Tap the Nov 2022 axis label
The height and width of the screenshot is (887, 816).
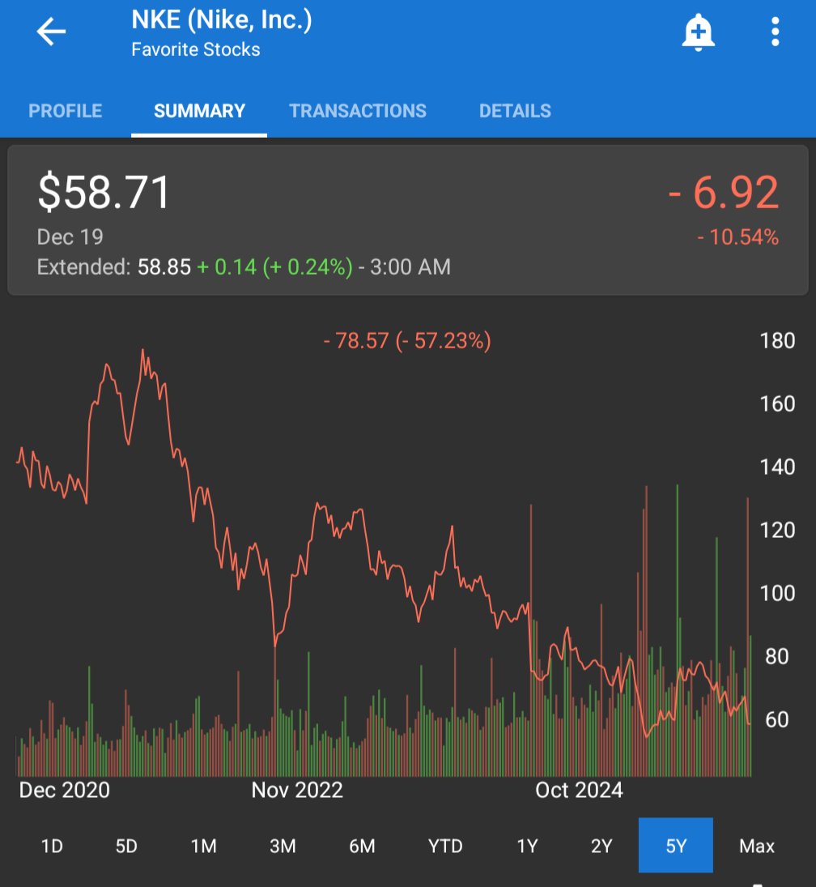point(297,791)
